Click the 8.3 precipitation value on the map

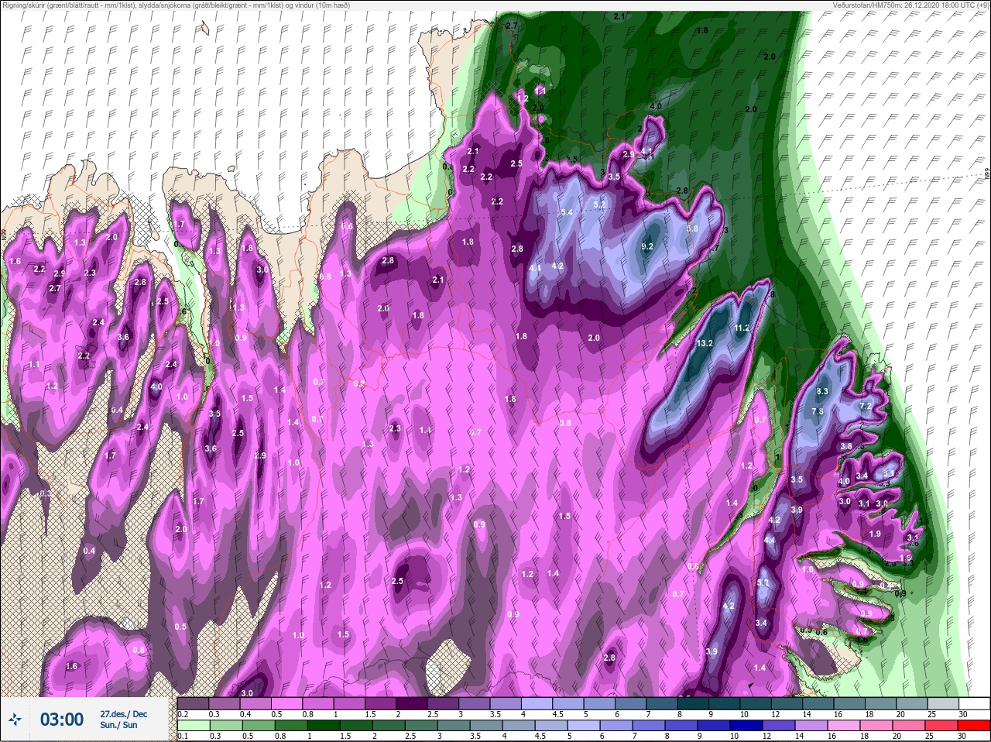822,391
